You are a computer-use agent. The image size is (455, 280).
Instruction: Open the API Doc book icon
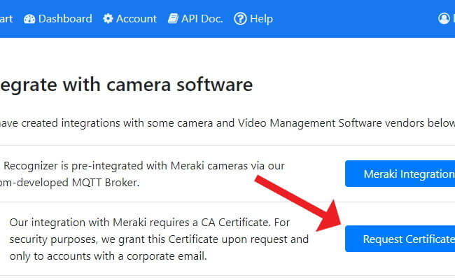pos(173,19)
